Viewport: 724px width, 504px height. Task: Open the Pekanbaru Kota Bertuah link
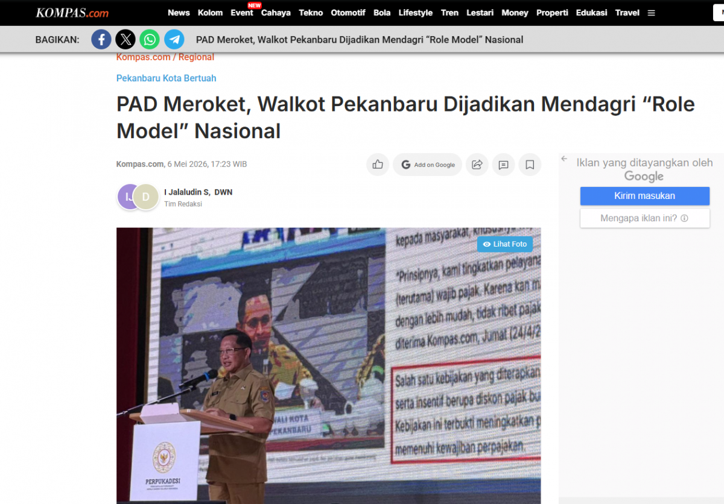coord(166,78)
